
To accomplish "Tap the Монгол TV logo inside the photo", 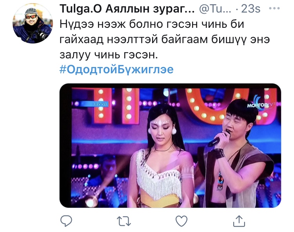I will 263,104.
